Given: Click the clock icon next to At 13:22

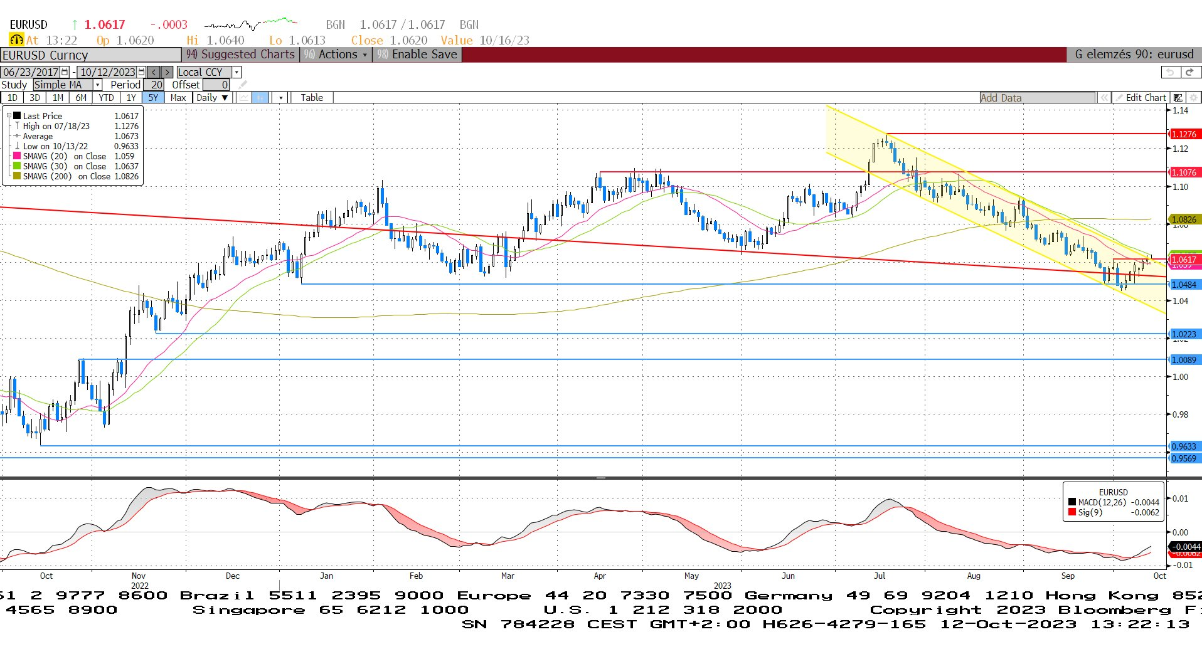Looking at the screenshot, I should (x=16, y=40).
